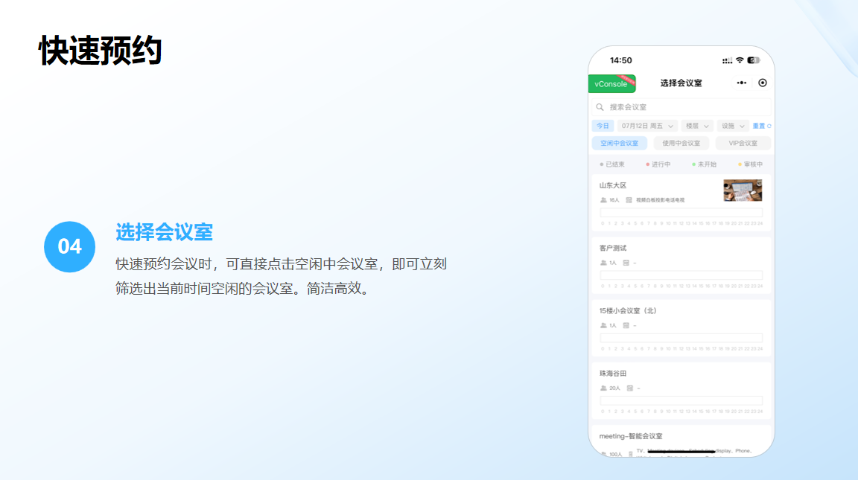Switch to 空闲中会议室 tab
Viewport: 858px width, 480px height.
coord(620,143)
